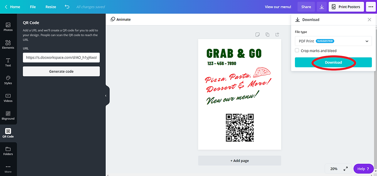Click the URL input field
Viewport: 377px width, 176px height.
tap(61, 58)
